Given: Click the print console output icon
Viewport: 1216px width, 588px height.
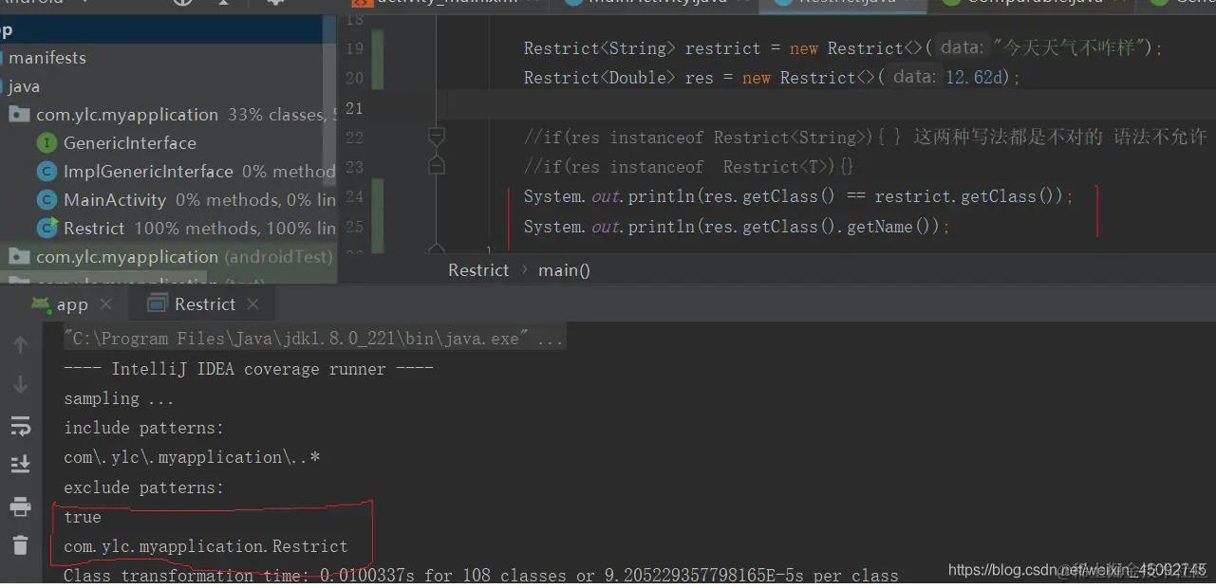Looking at the screenshot, I should (20, 506).
